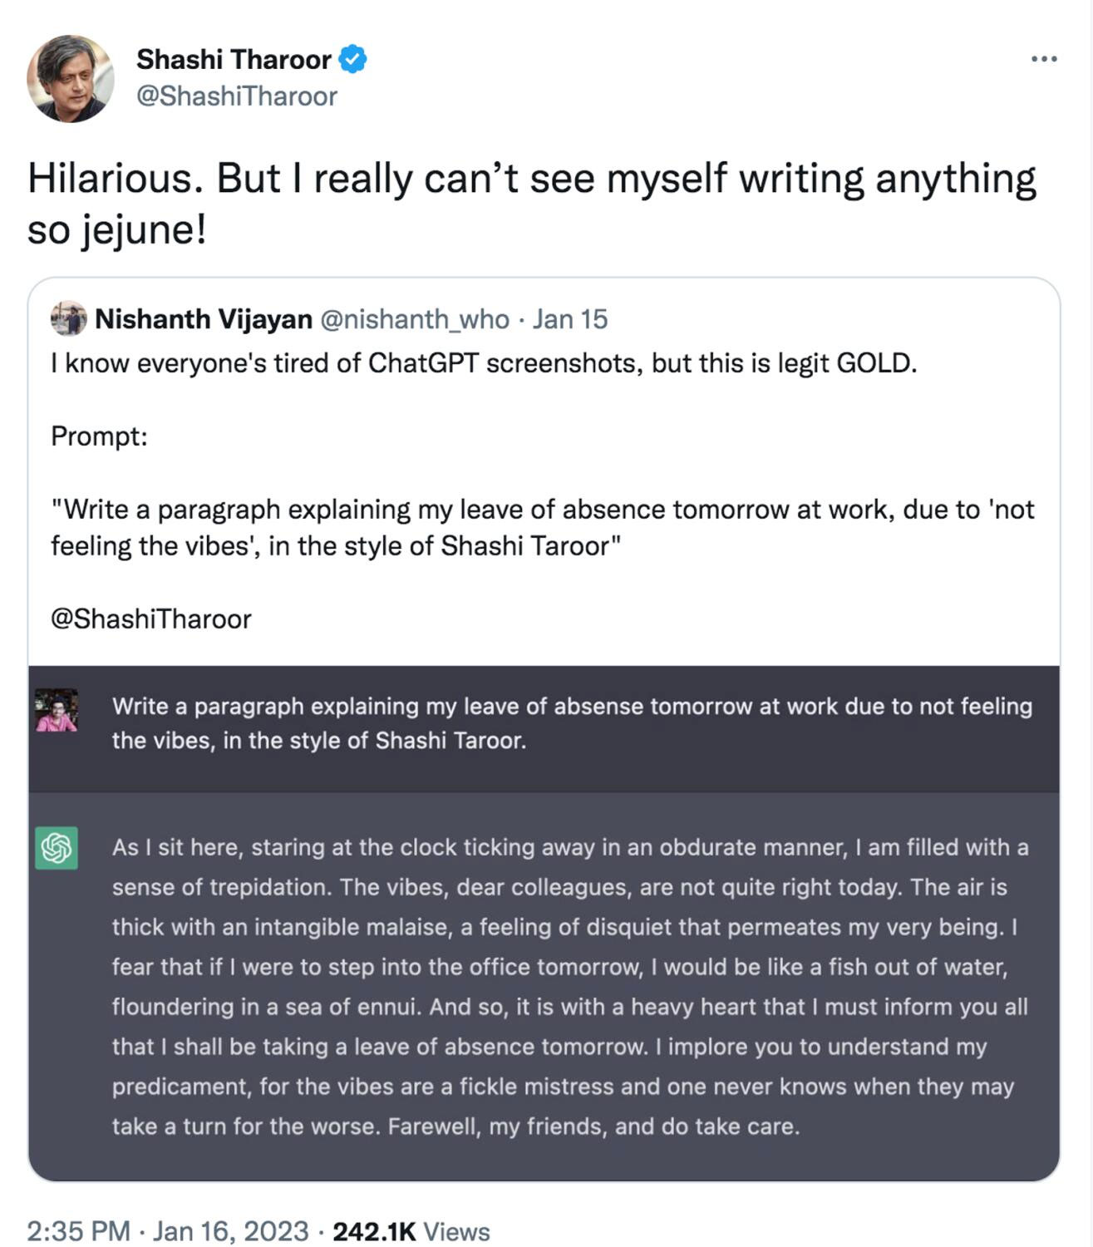The image size is (1093, 1247).
Task: Open the ChatGPT response text image
Action: point(570,987)
